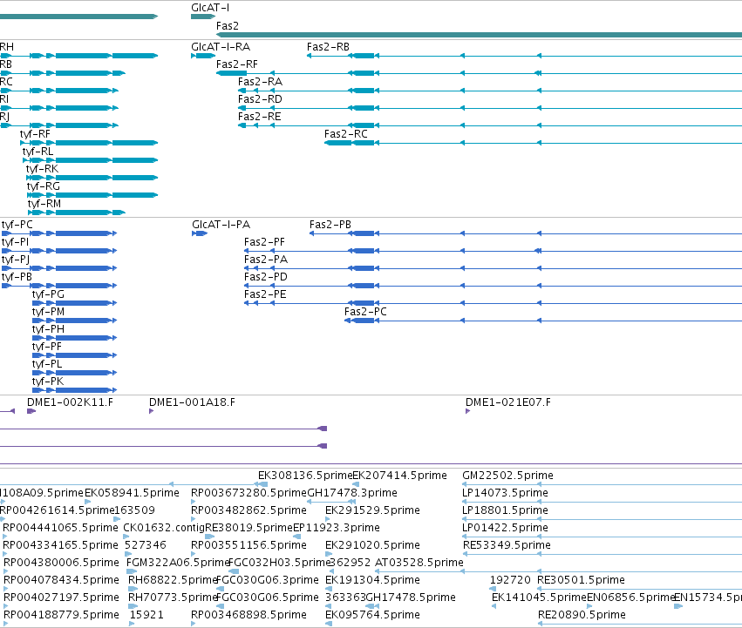This screenshot has width=742, height=628.
Task: Select the tyf-PI protein label
Action: point(15,242)
